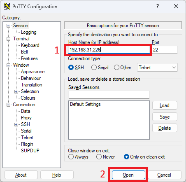
Task: Open the Telnet protocol dropdown
Action: click(157, 68)
